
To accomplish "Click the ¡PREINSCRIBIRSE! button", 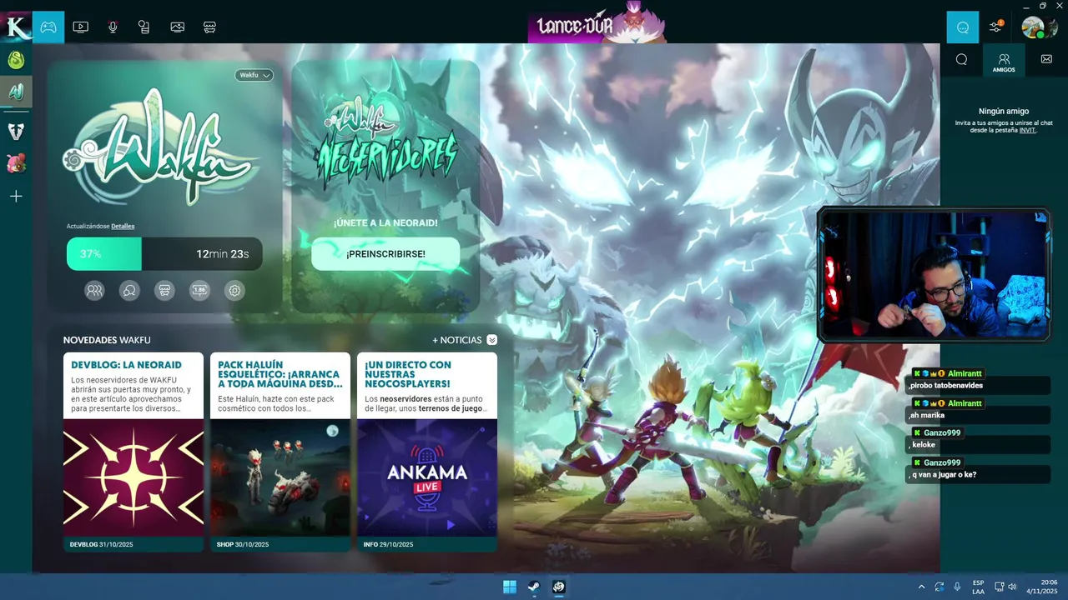I will coord(385,253).
